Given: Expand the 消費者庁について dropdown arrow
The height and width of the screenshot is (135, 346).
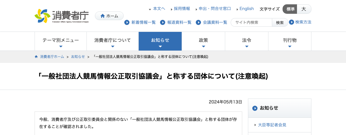Looking at the screenshot, I should (x=113, y=47).
